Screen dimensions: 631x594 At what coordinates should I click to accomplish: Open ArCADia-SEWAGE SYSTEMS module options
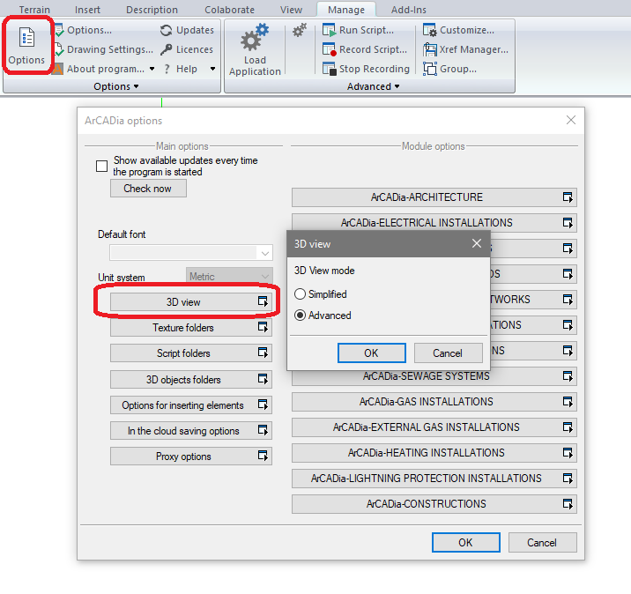(x=434, y=376)
